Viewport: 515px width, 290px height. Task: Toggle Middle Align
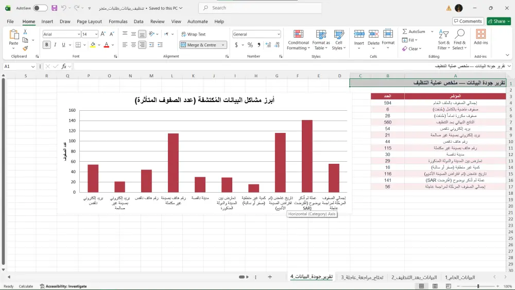tap(133, 34)
